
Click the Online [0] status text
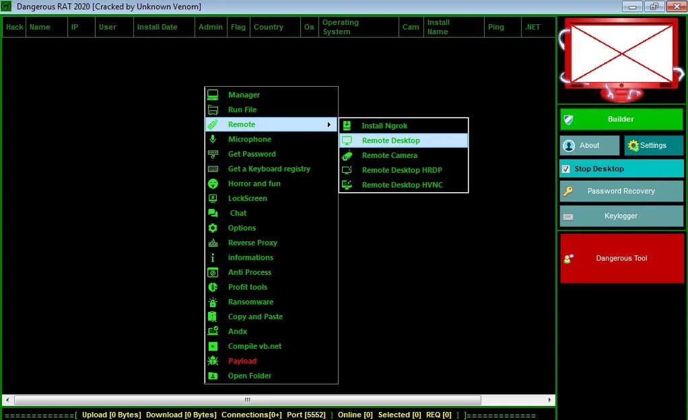[x=355, y=415]
